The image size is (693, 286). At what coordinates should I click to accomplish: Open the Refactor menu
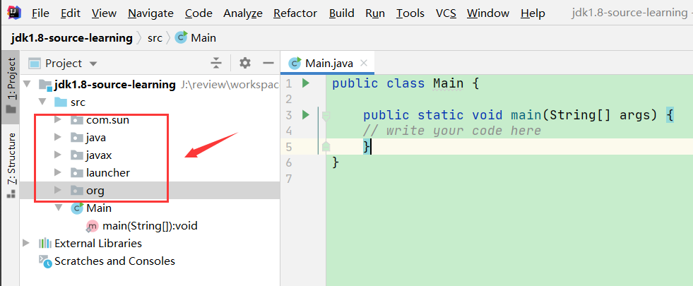tap(295, 13)
